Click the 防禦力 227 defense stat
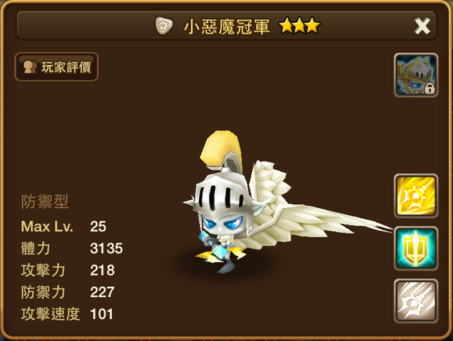 coord(68,292)
